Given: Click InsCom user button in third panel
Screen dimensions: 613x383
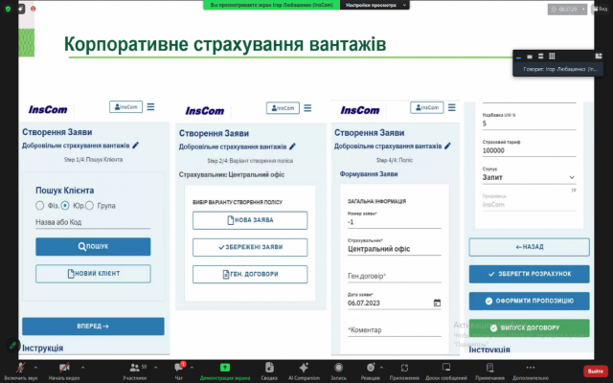Looking at the screenshot, I should [426, 107].
